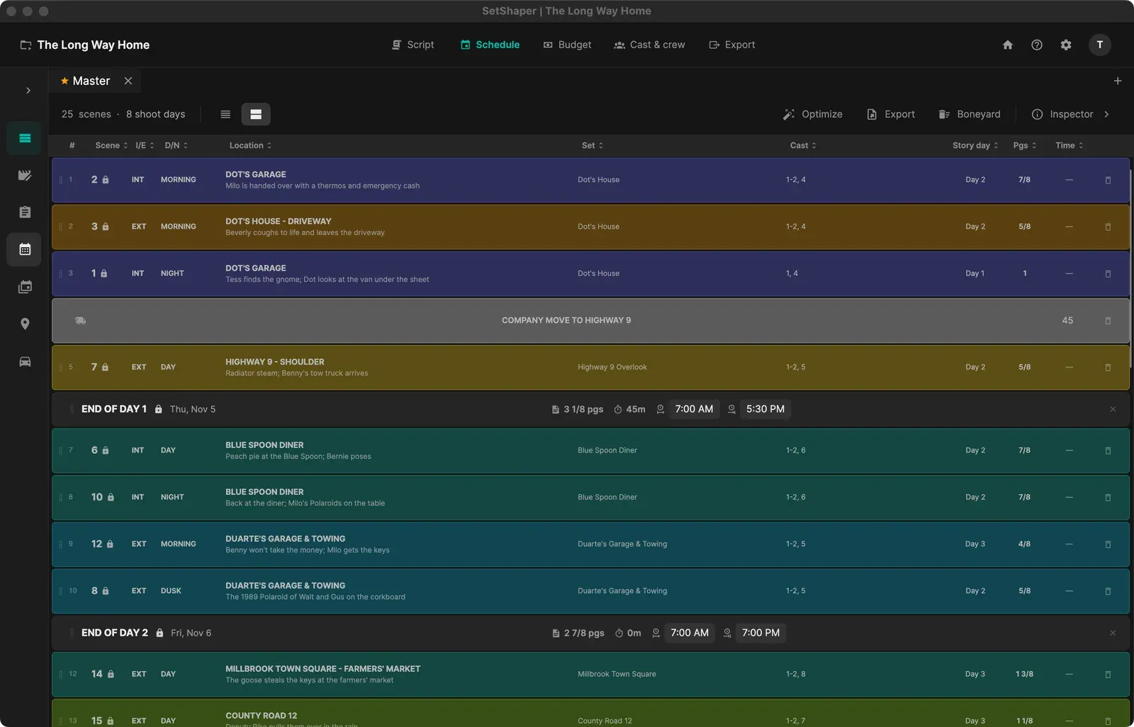
Task: Open the Boneyard
Action: [970, 114]
